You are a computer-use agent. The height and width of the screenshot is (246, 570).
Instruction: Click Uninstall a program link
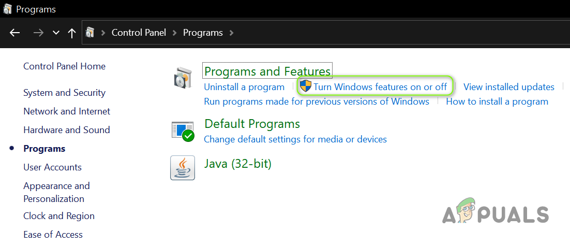(x=244, y=87)
